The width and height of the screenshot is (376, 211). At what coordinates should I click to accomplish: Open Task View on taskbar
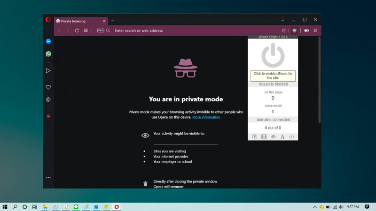point(35,207)
